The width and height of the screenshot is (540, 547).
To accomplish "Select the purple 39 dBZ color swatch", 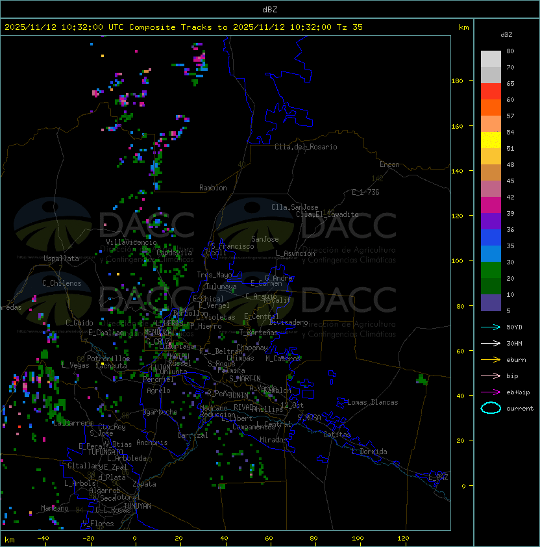I will pos(491,221).
